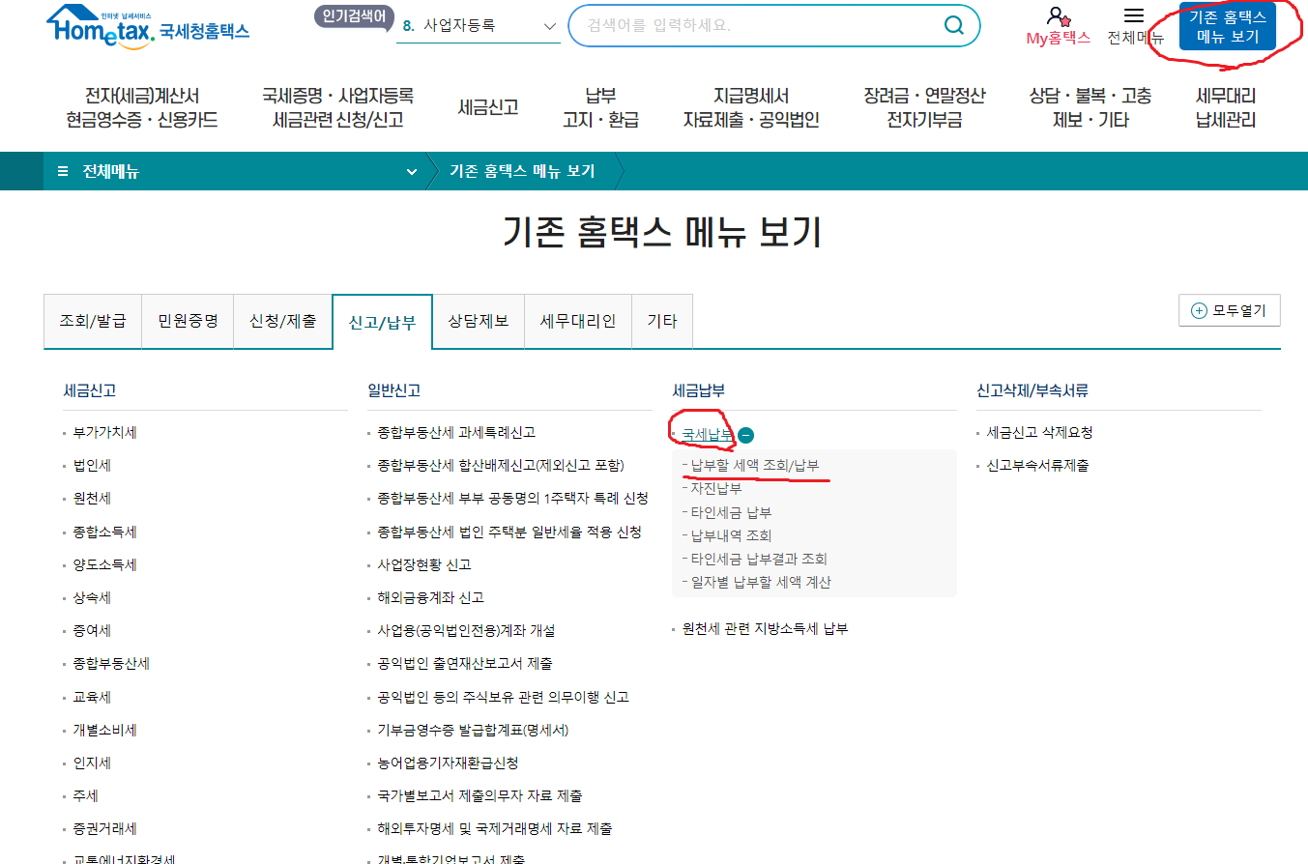Screen dimensions: 1308x864
Task: Expand all sections with 모두열기
Action: coord(1229,310)
